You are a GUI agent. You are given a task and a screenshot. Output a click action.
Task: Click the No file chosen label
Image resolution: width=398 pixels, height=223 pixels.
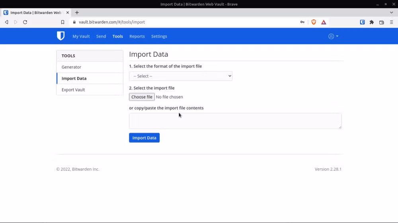click(x=169, y=97)
